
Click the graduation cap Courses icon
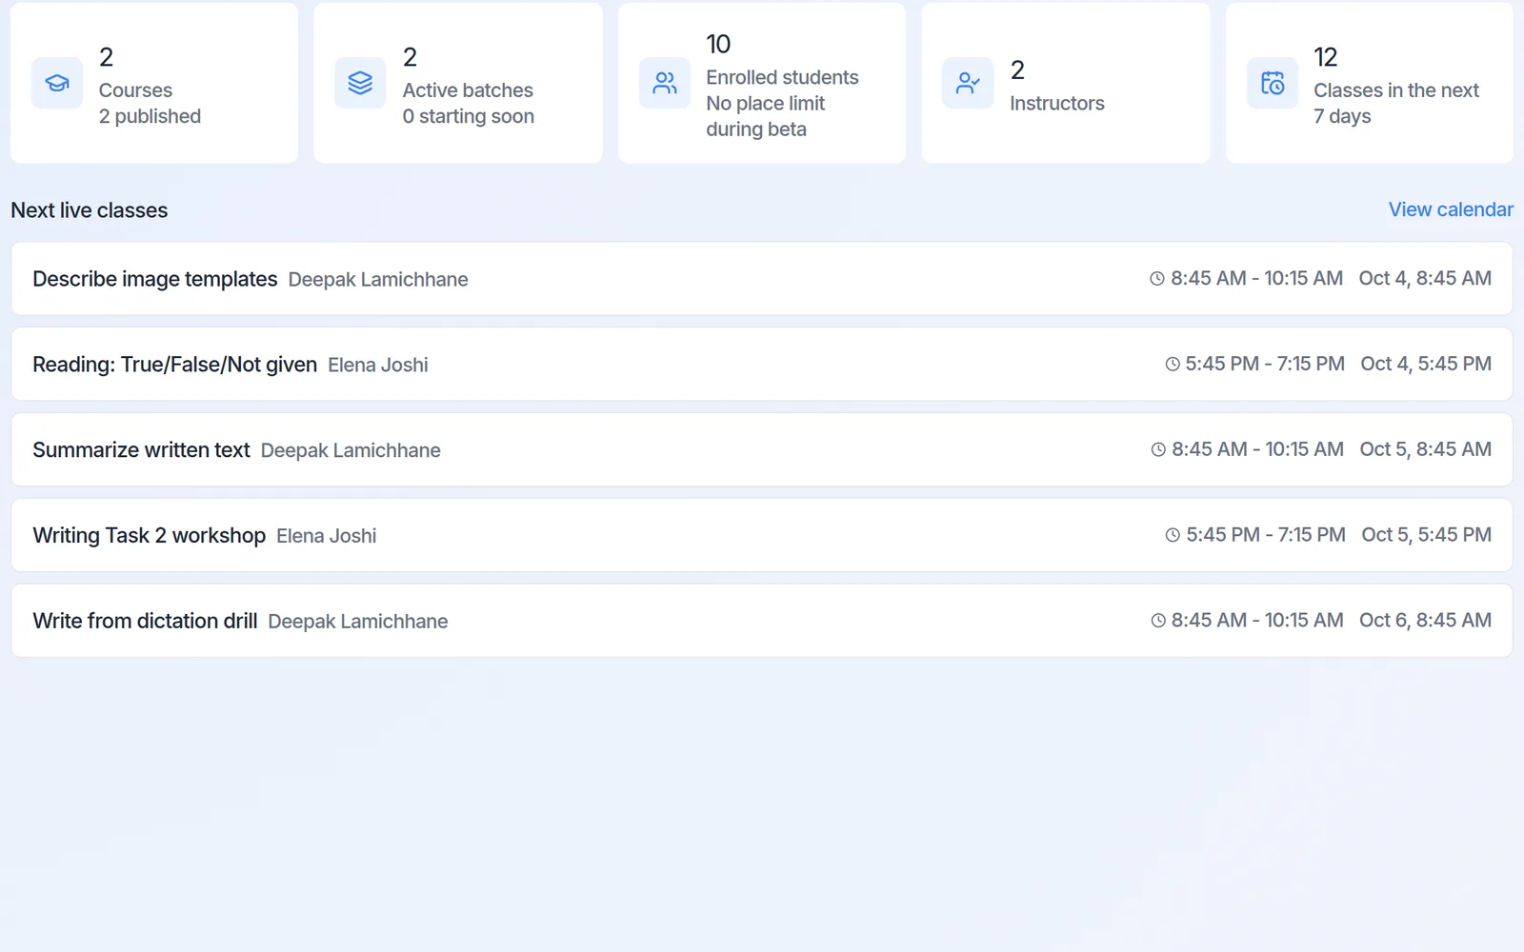[x=57, y=83]
